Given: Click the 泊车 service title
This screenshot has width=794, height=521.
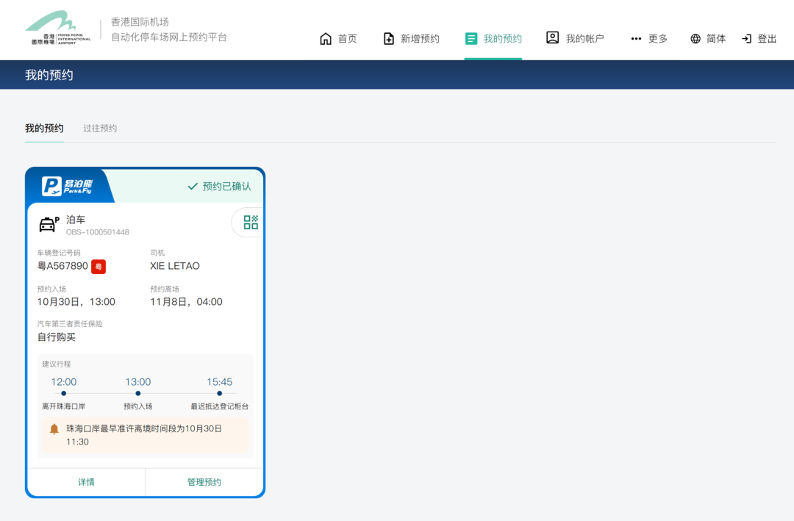Looking at the screenshot, I should coord(76,220).
